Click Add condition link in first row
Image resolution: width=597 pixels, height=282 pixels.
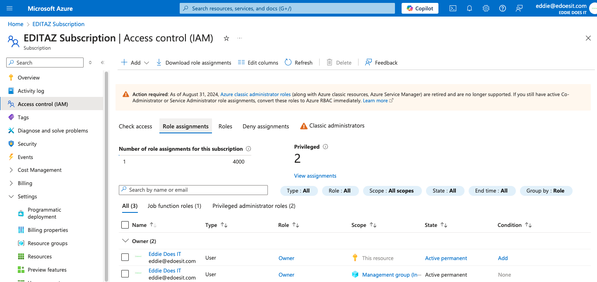pos(503,258)
